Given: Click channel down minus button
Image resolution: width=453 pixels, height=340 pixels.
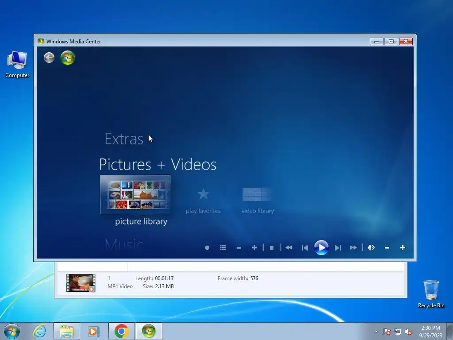Looking at the screenshot, I should 238,248.
